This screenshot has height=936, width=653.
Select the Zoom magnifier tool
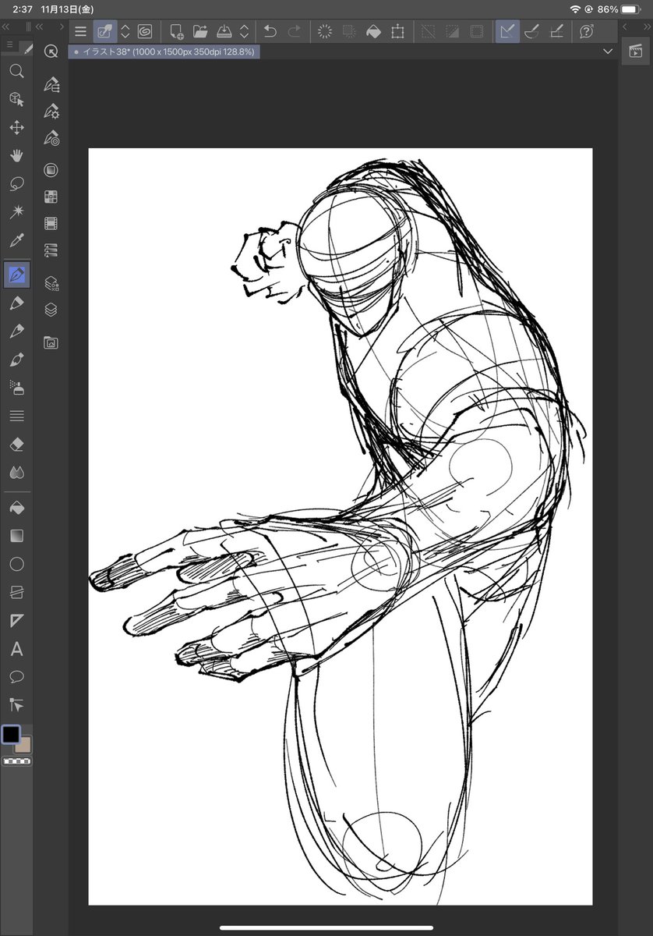pyautogui.click(x=16, y=72)
